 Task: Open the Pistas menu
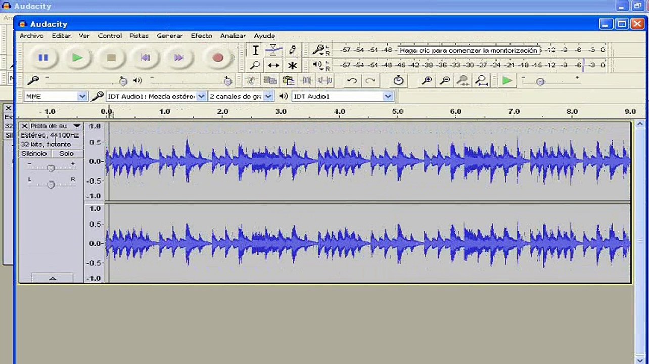(x=139, y=36)
